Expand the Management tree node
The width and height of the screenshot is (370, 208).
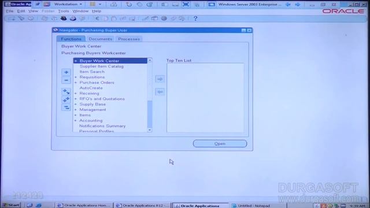pos(76,110)
